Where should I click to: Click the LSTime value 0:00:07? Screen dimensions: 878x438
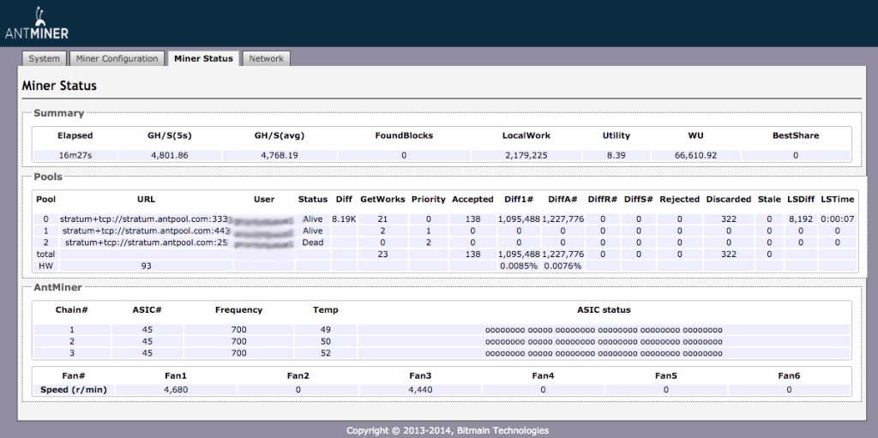pyautogui.click(x=837, y=219)
